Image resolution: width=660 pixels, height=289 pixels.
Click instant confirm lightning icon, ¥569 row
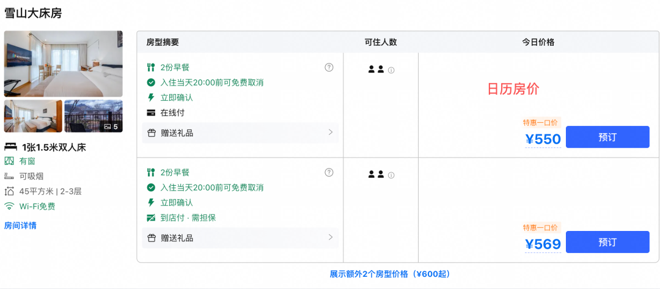point(151,202)
